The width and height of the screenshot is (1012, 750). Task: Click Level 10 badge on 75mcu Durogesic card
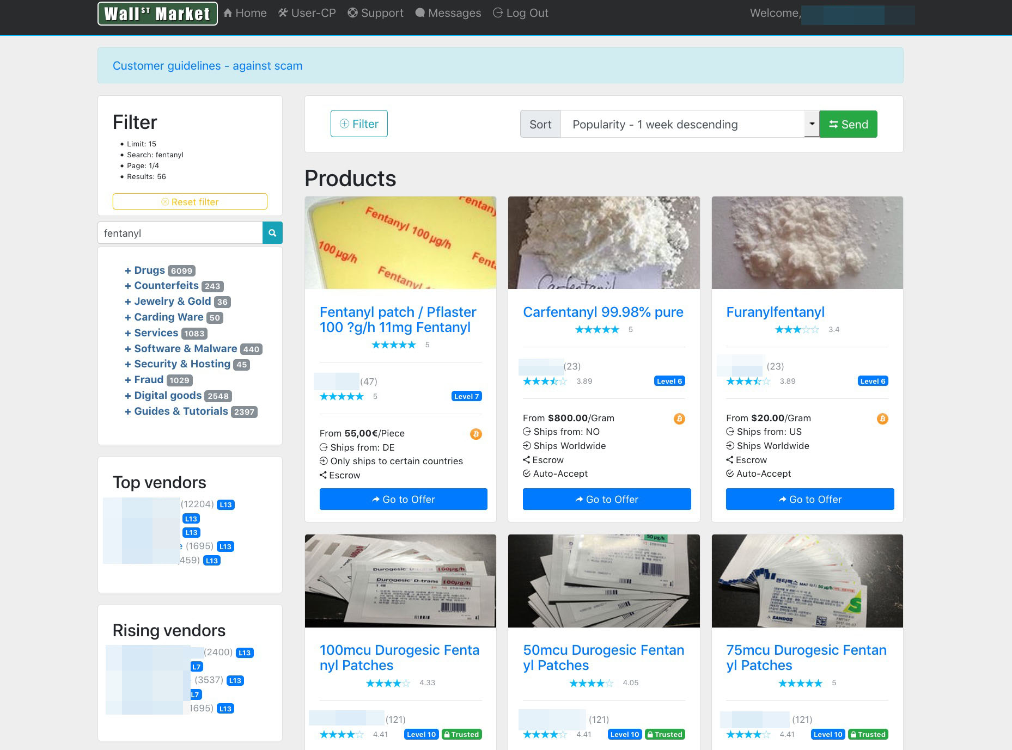[828, 734]
